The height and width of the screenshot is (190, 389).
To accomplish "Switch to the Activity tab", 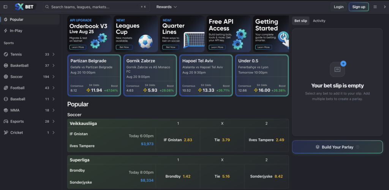I will (x=319, y=21).
